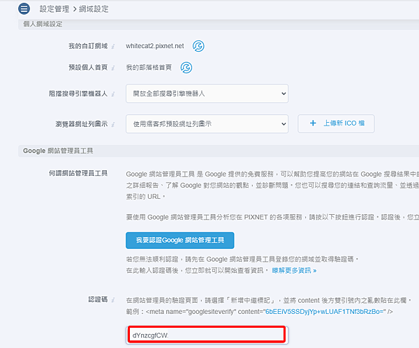Click the 阻擋搜尋引擎機器人 label

click(x=78, y=93)
